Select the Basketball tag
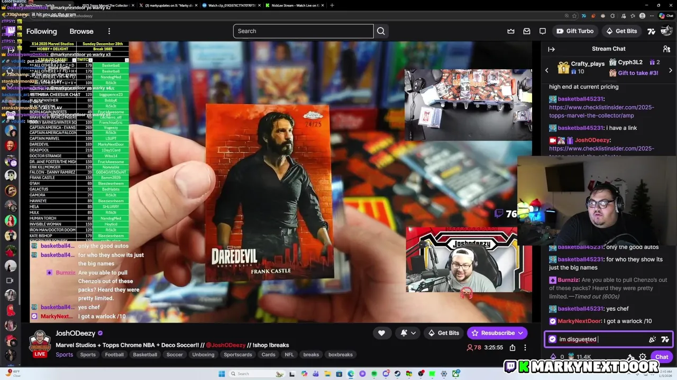 (145, 355)
